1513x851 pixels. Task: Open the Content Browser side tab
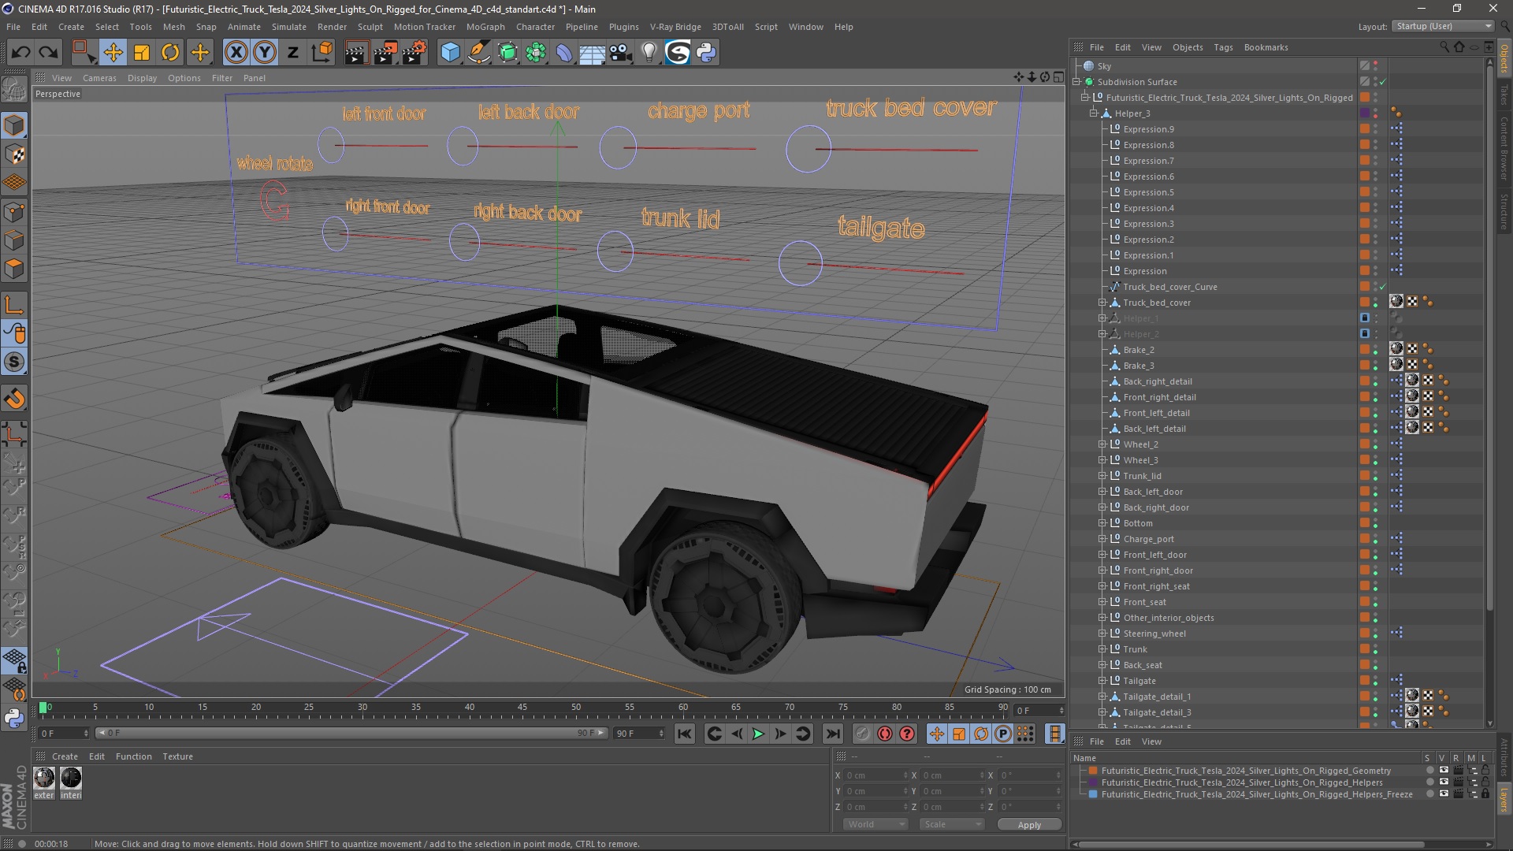click(x=1504, y=148)
